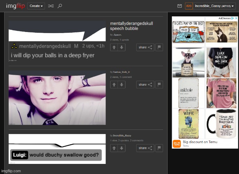Screen dimensions: 239x174
Task: Flag the post by Festive_Gnib_Jr
Action: click(x=159, y=84)
